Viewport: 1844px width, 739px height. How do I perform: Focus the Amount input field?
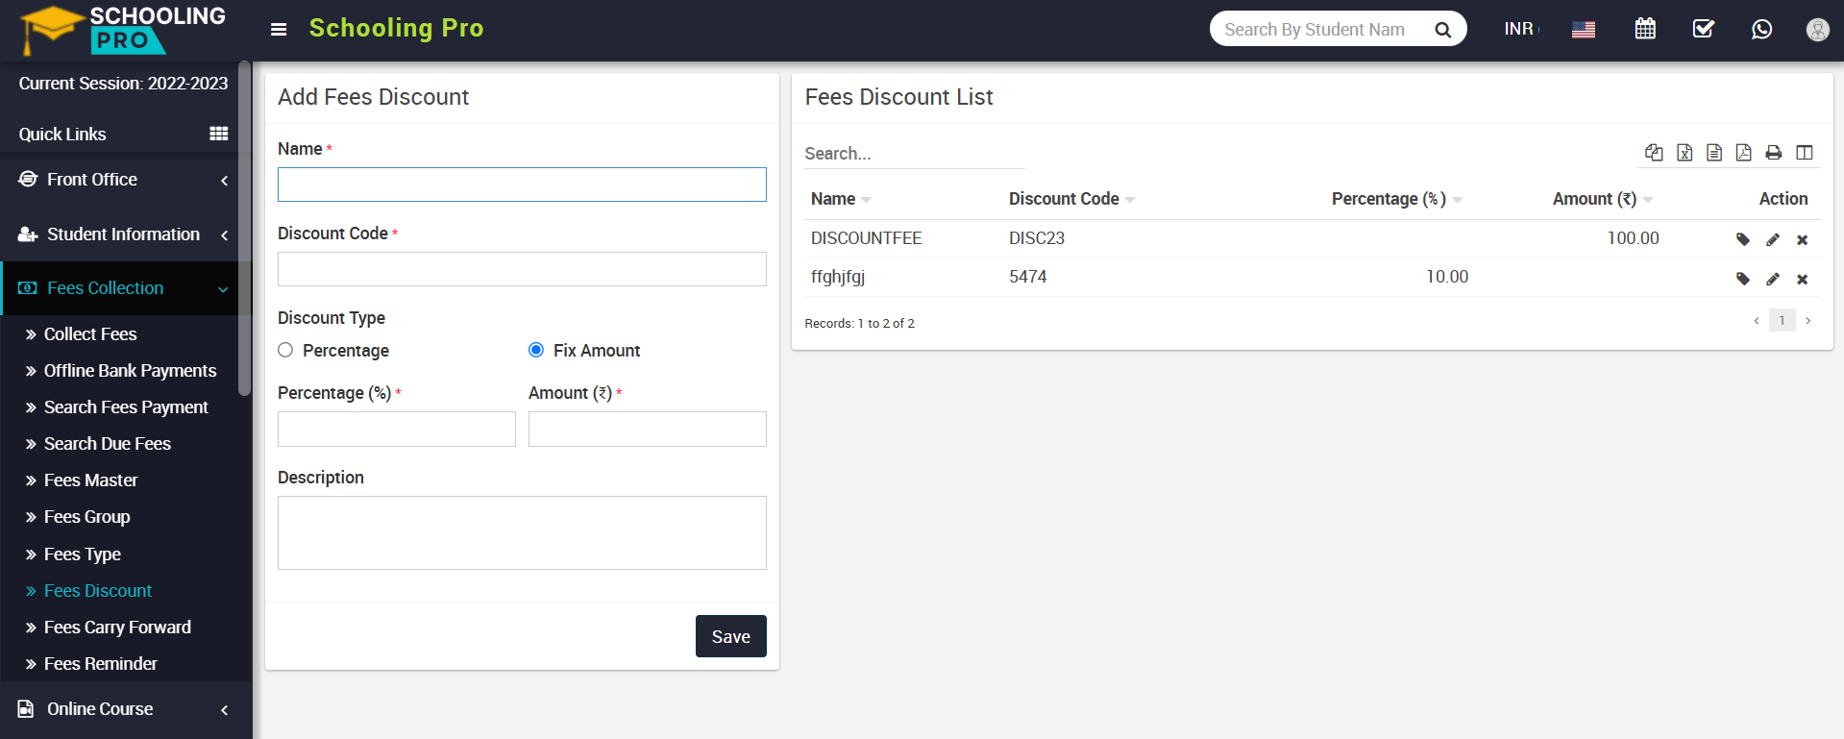[x=648, y=429]
